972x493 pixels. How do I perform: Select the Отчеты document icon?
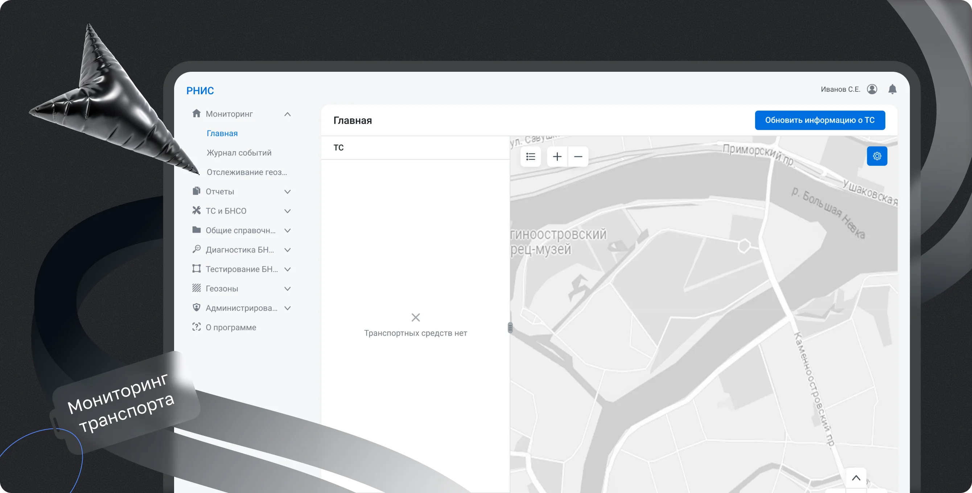197,191
